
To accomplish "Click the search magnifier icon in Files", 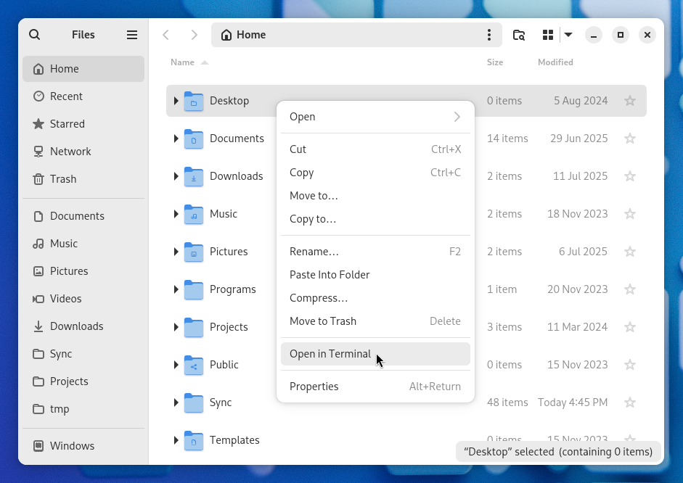I will point(34,35).
